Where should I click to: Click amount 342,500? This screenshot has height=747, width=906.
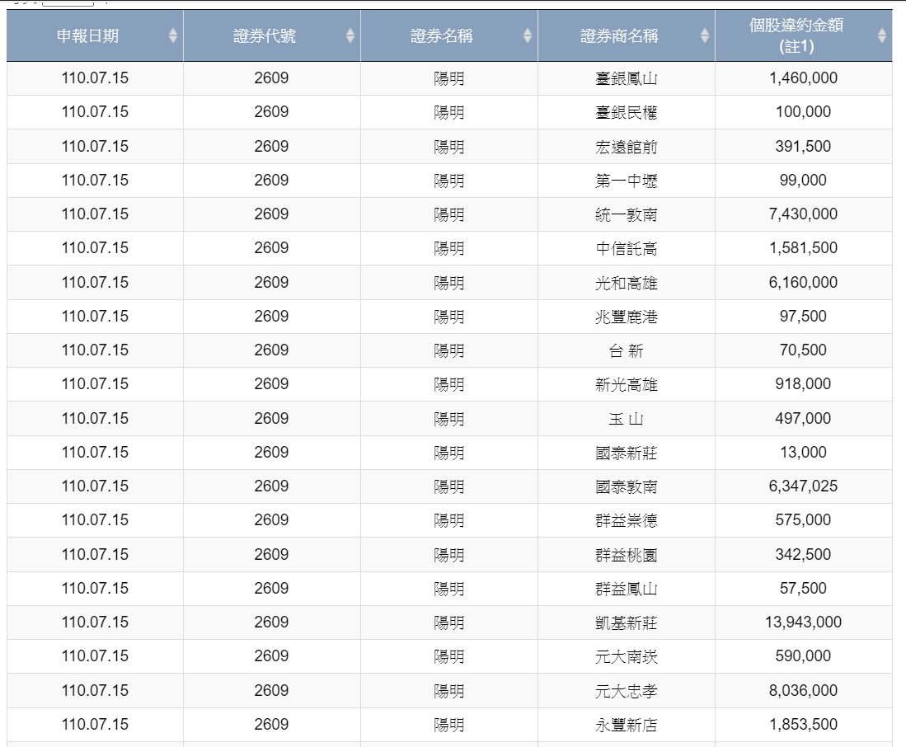tap(803, 554)
